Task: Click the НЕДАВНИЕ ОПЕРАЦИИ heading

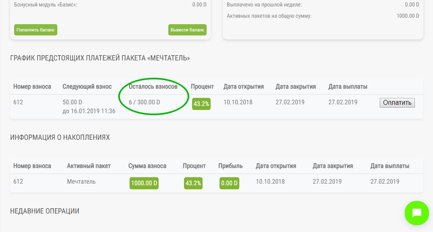Action: [45, 211]
